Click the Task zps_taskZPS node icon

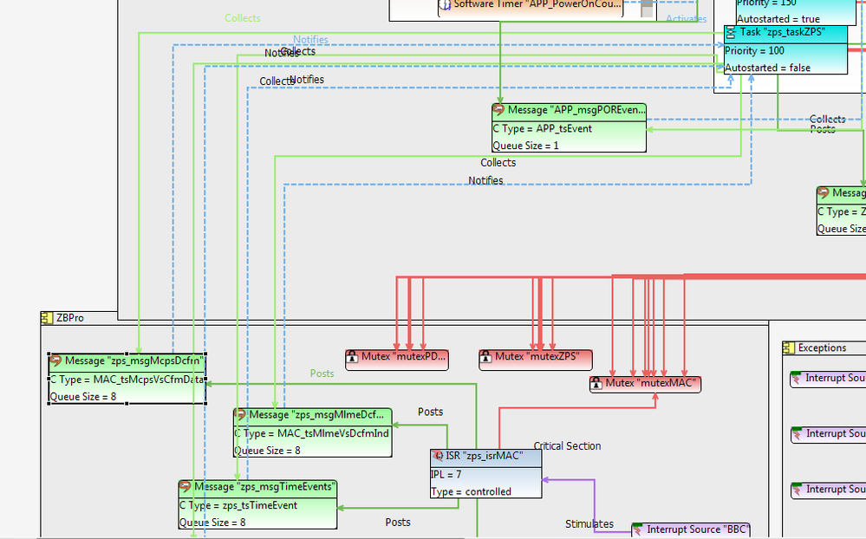[x=731, y=33]
